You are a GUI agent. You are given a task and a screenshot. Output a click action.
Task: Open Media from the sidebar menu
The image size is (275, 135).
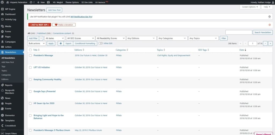(x=8, y=26)
